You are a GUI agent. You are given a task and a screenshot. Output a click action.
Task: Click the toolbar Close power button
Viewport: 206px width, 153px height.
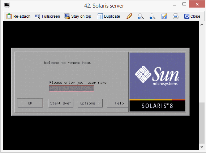192,16
